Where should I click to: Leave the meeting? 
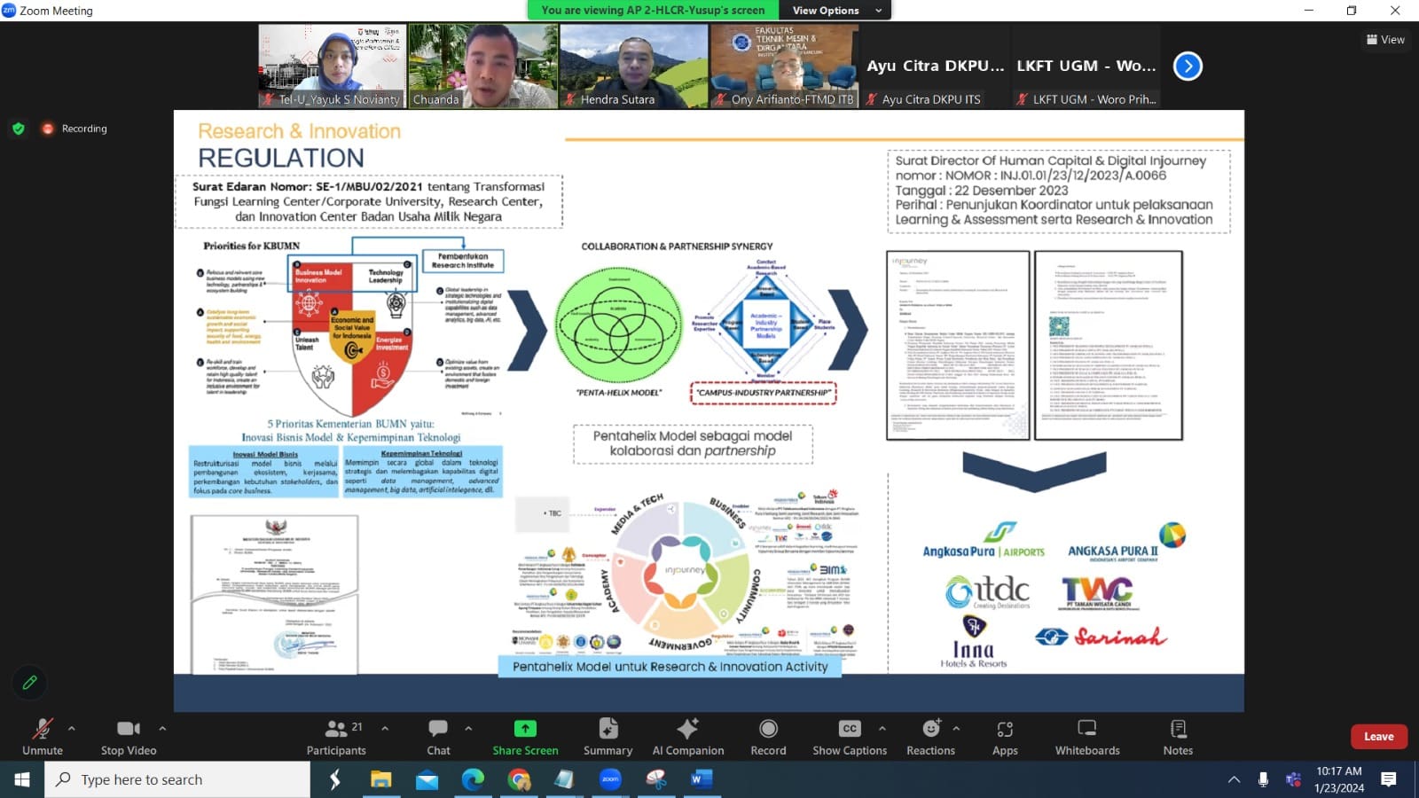pyautogui.click(x=1378, y=736)
